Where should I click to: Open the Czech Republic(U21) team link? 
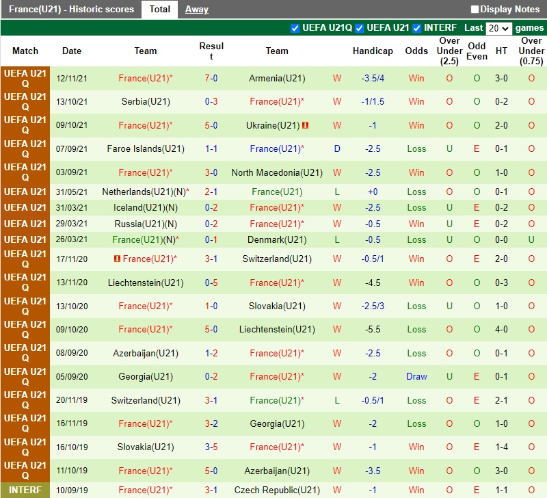[x=277, y=490]
